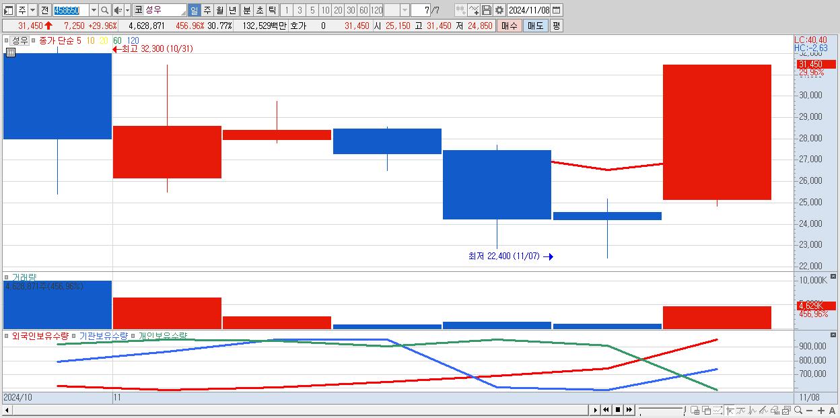This screenshot has height=418, width=840.
Task: Click the zoom magnifier icon at bottom right
Action: coord(798,411)
